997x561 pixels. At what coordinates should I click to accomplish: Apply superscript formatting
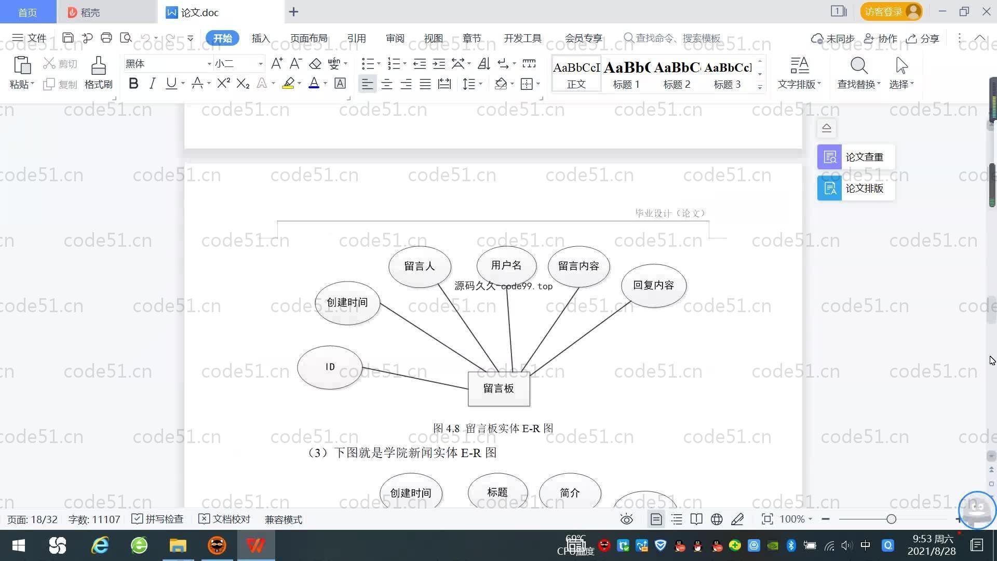tap(223, 84)
